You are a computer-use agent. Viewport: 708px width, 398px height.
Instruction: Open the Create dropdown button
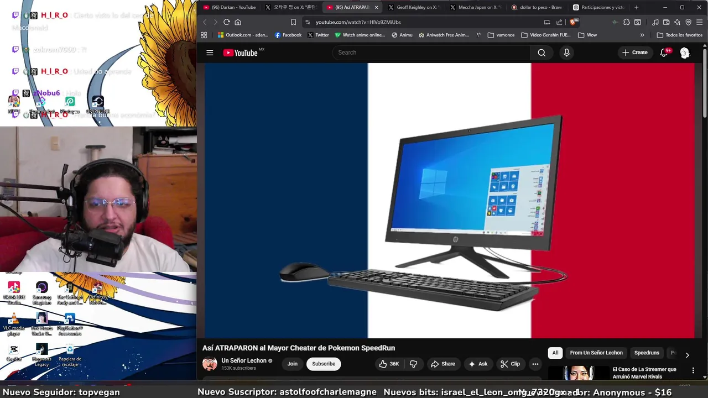click(x=634, y=53)
